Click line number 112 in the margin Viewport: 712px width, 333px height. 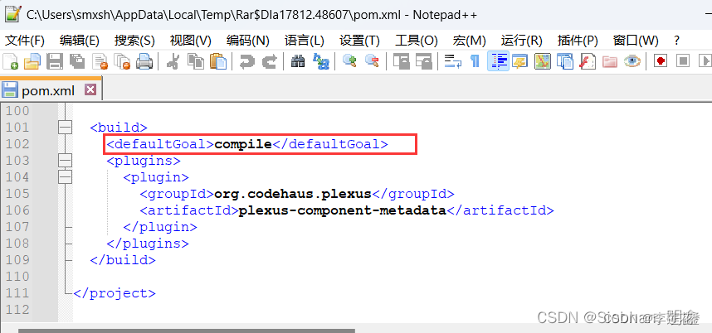click(x=17, y=310)
